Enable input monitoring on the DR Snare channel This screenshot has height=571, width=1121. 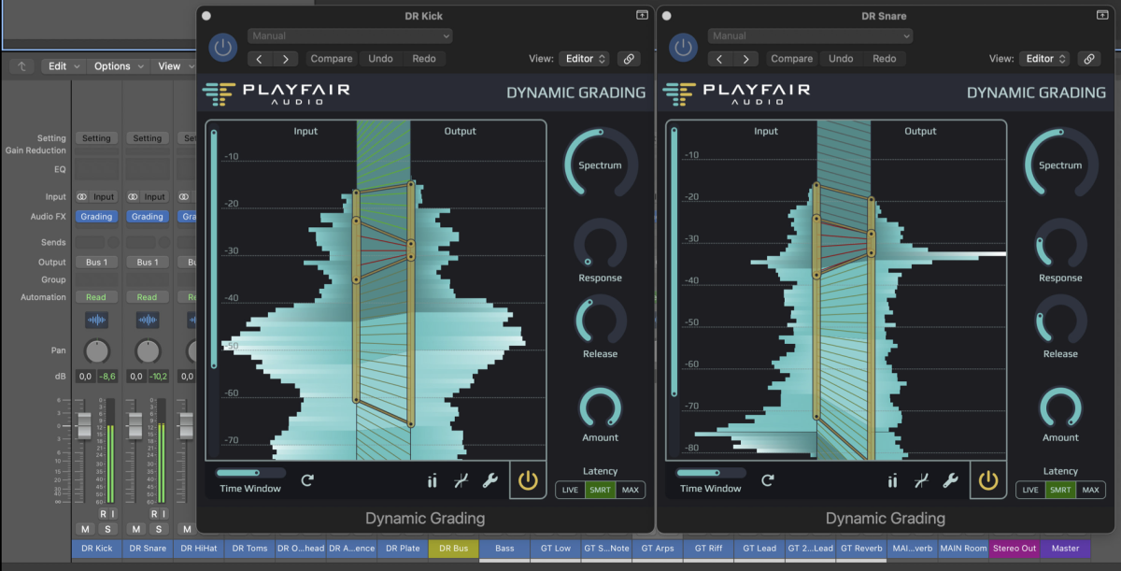click(x=163, y=514)
